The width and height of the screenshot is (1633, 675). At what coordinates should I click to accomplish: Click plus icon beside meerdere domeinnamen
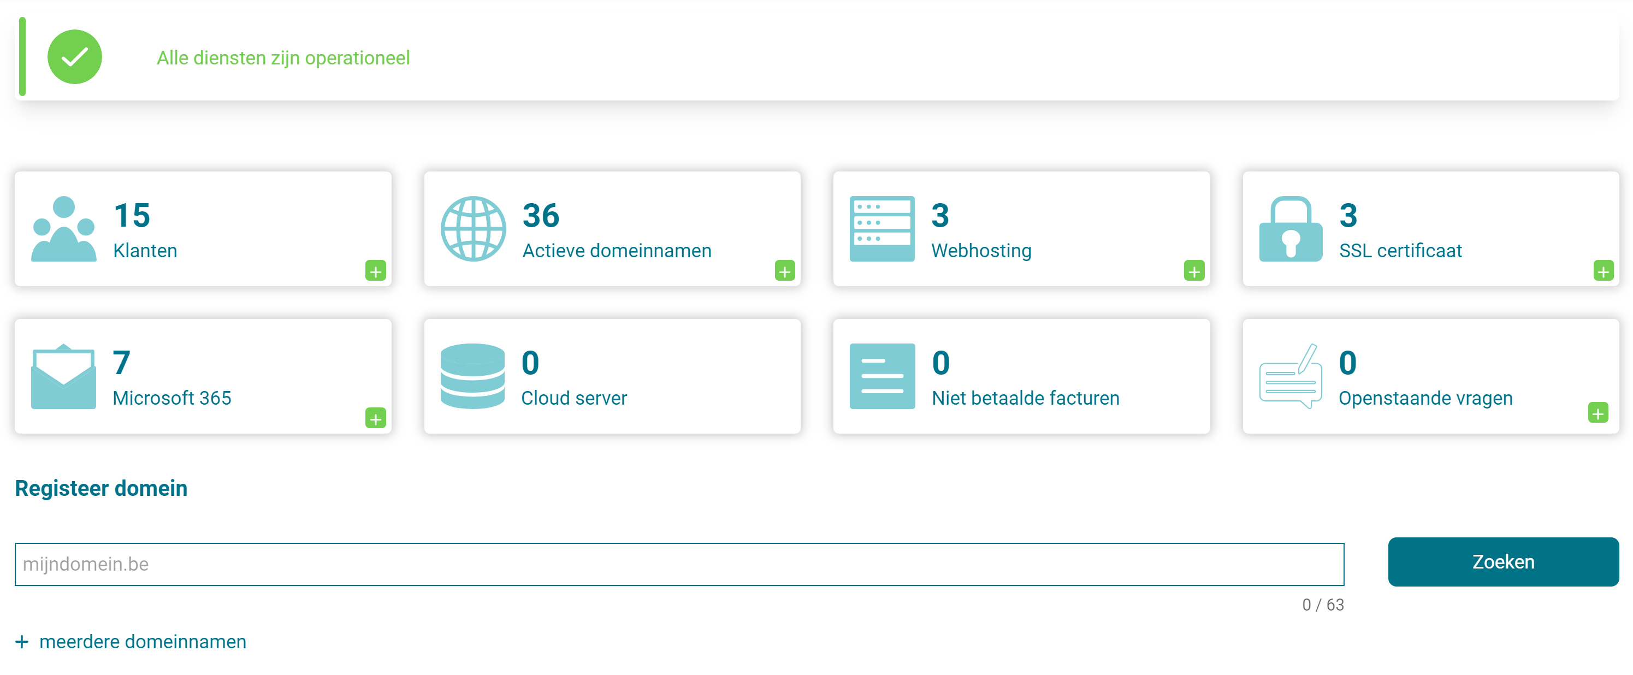coord(22,641)
